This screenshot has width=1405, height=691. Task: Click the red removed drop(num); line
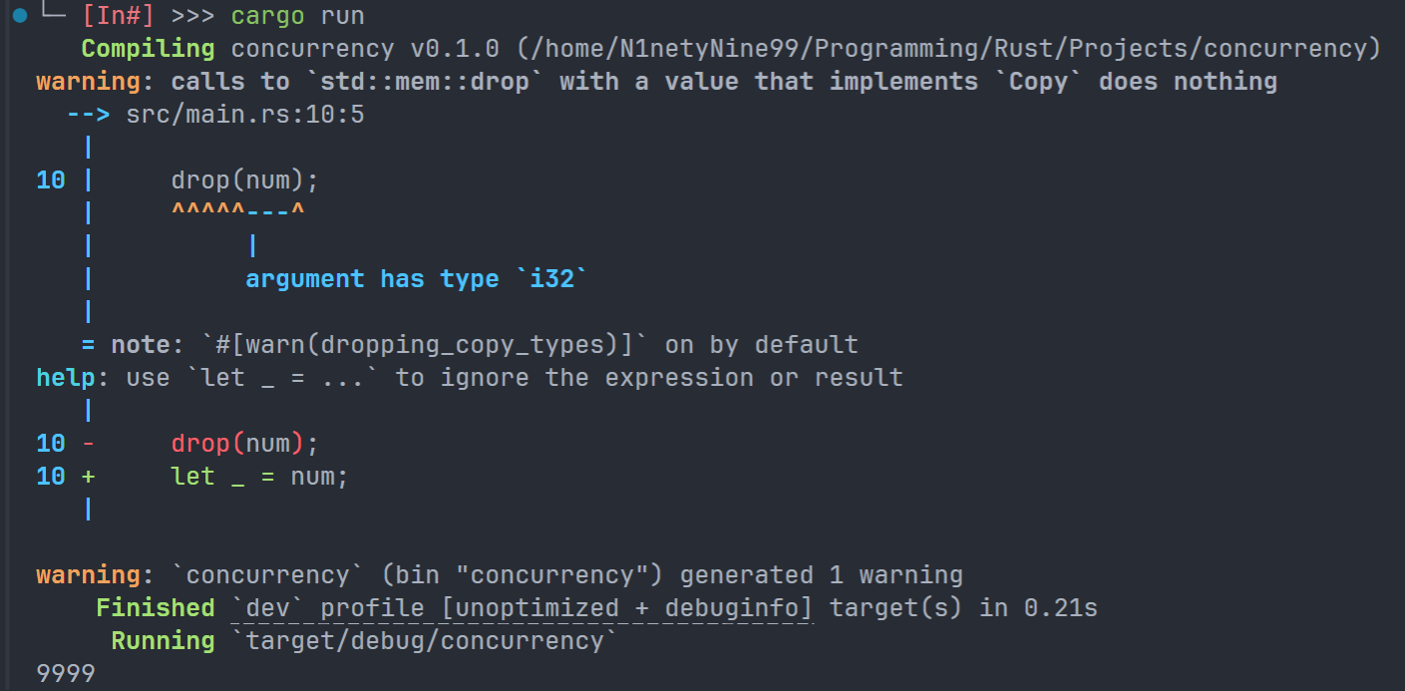click(245, 444)
